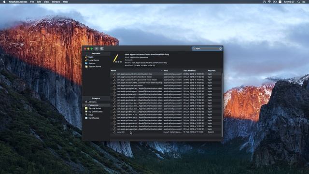Show the My Certificates category

(x=96, y=112)
